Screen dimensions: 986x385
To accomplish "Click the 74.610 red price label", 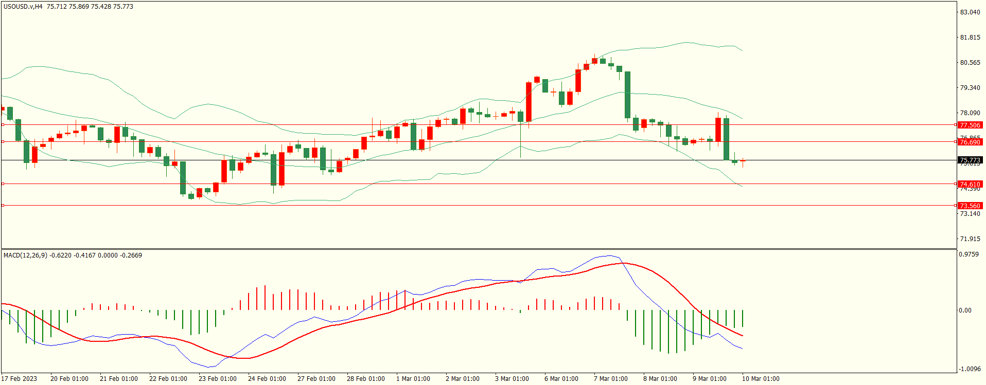I will (970, 184).
